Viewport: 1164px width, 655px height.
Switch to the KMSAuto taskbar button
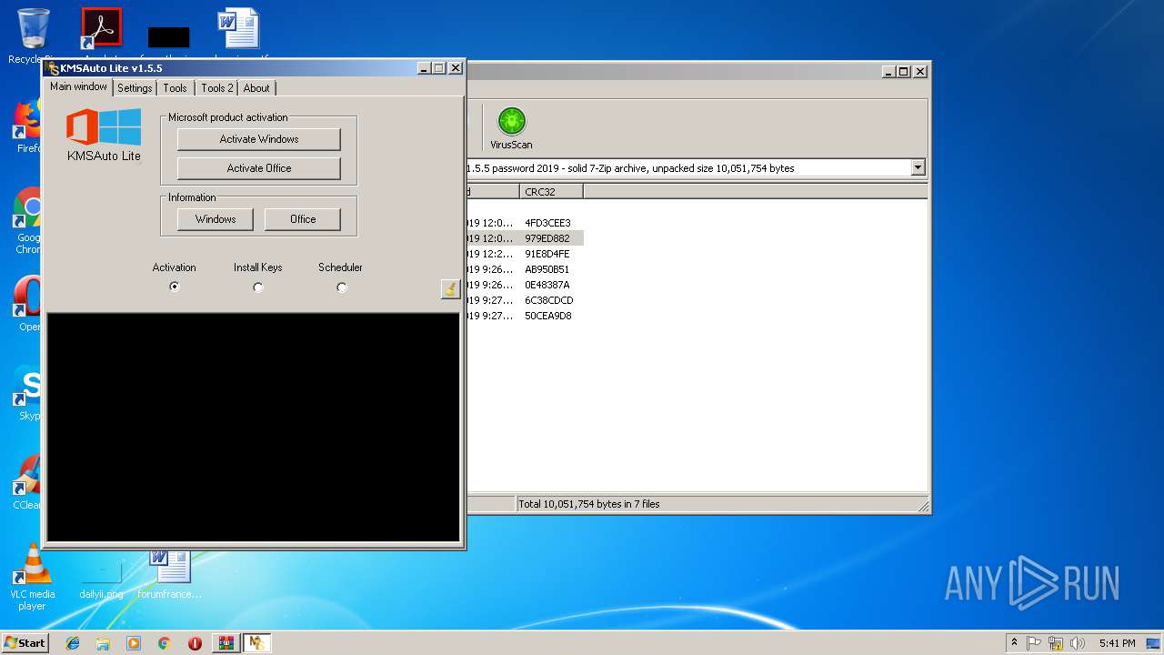click(x=257, y=643)
